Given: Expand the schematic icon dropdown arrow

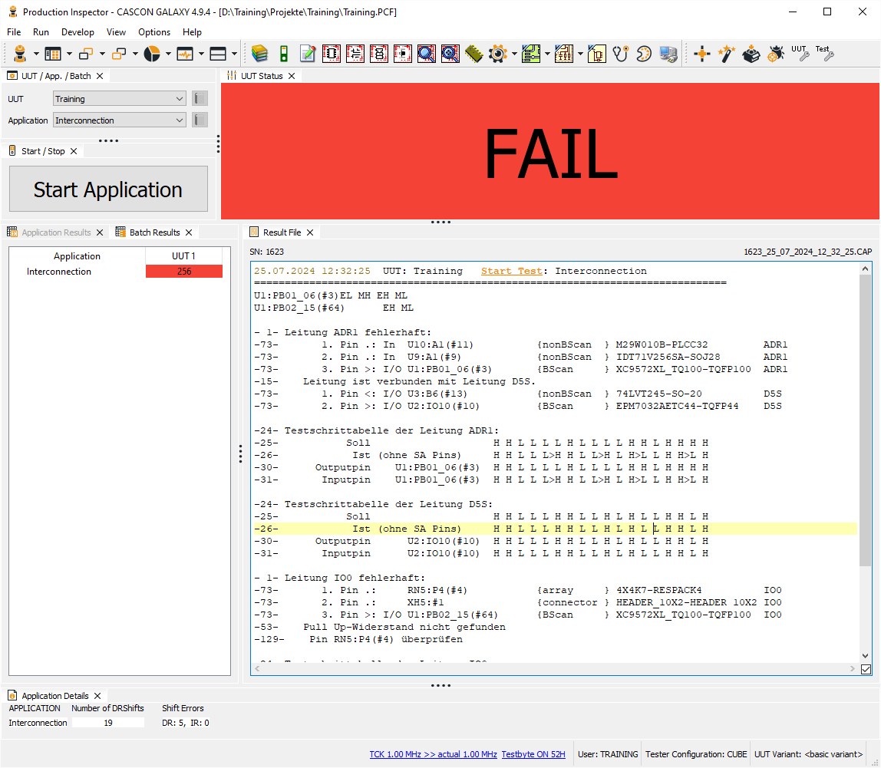Looking at the screenshot, I should (580, 54).
